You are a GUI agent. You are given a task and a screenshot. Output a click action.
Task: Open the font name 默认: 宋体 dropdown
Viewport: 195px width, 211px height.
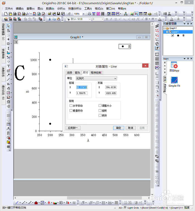tap(90, 19)
